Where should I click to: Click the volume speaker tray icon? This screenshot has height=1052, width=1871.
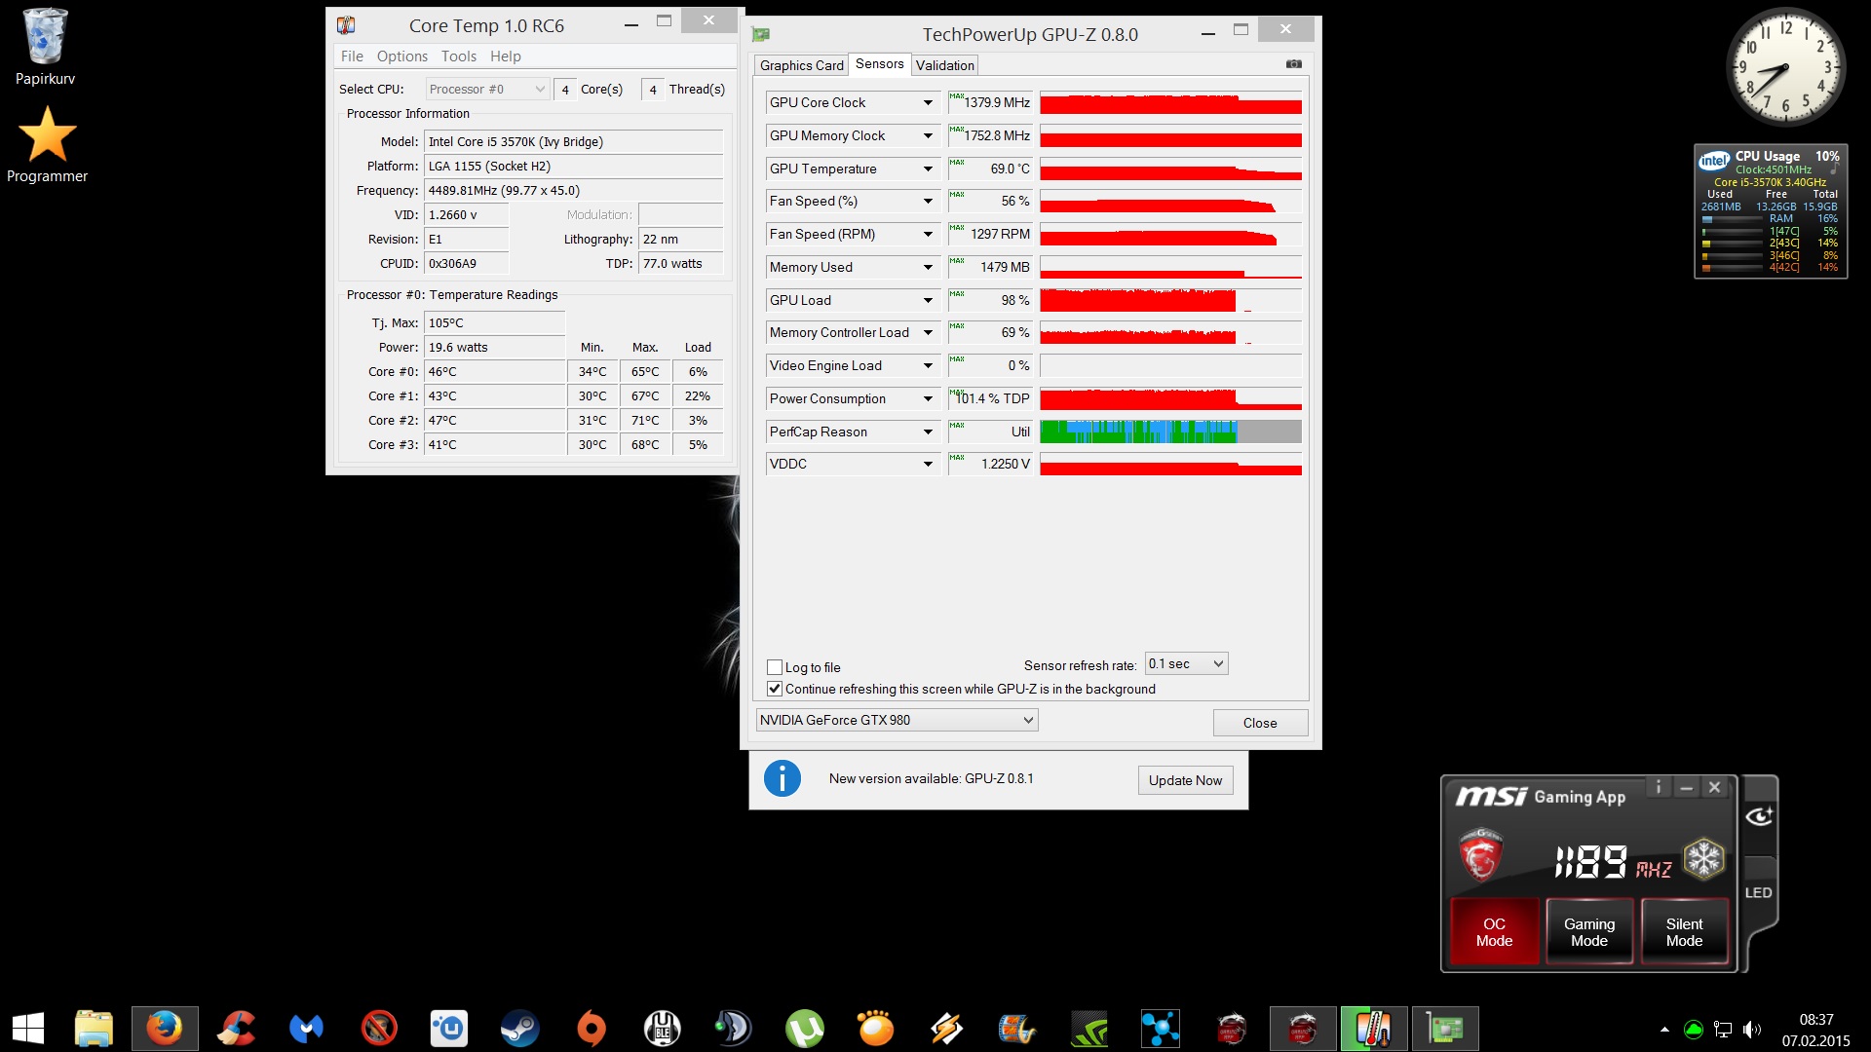coord(1752,1030)
